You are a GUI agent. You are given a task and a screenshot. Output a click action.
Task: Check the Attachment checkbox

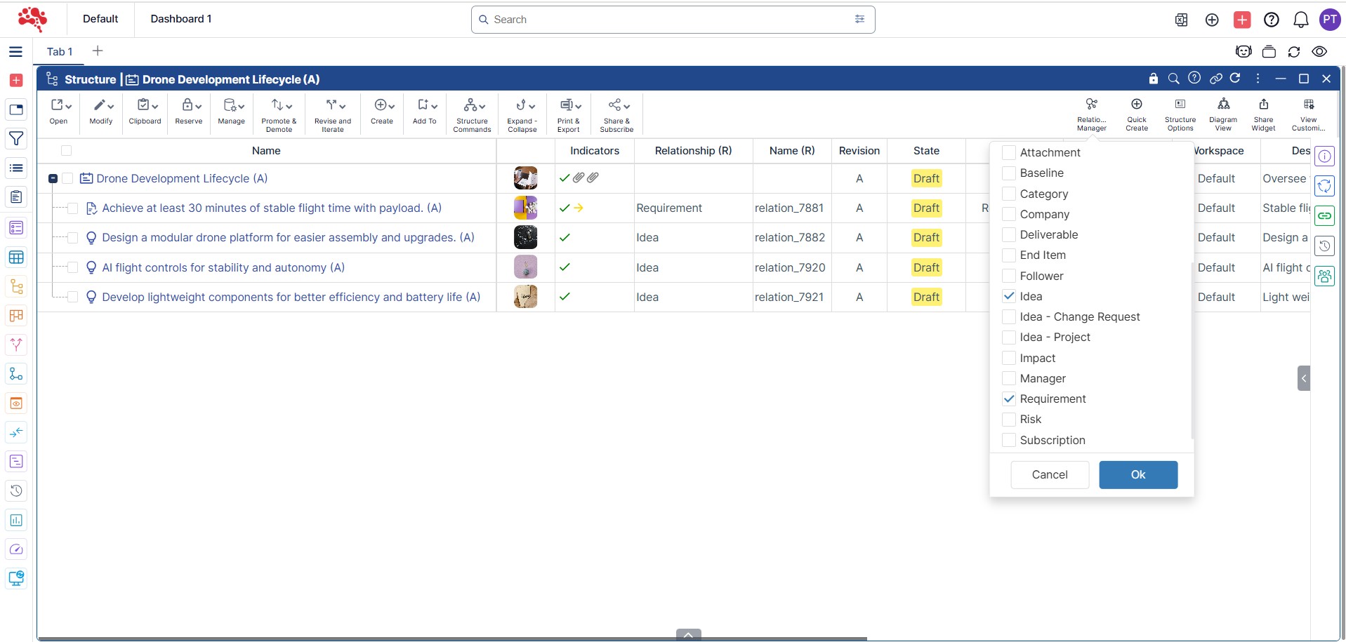click(1009, 152)
